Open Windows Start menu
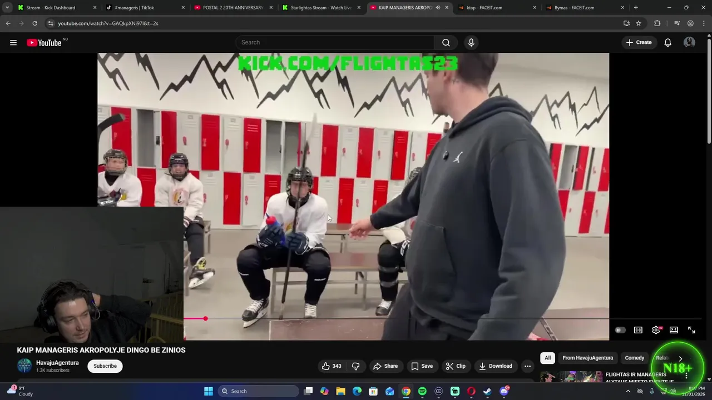This screenshot has height=400, width=712. (x=209, y=391)
